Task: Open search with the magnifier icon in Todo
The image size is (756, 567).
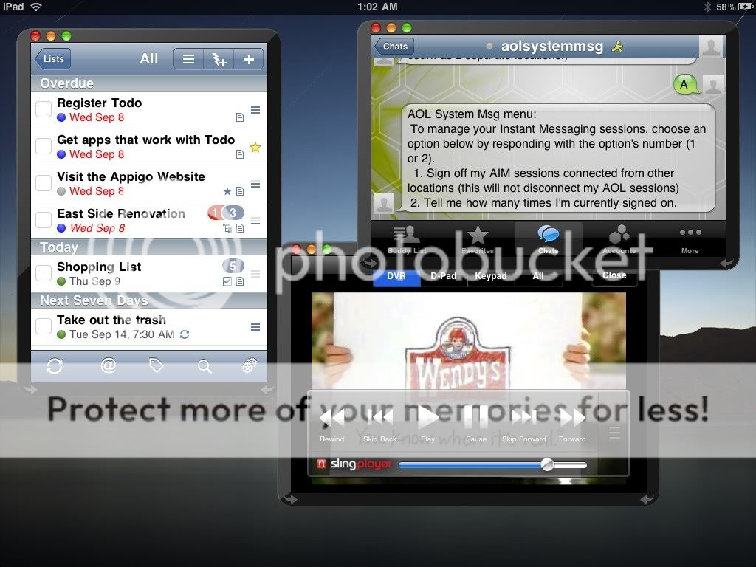Action: click(x=205, y=366)
